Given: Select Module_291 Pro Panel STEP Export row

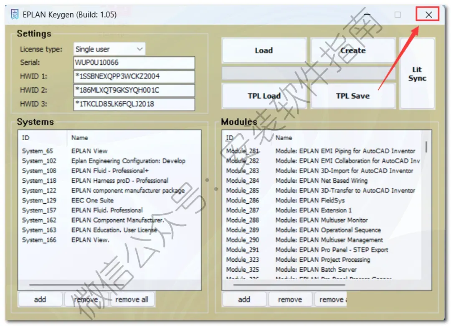Looking at the screenshot, I should 322,250.
